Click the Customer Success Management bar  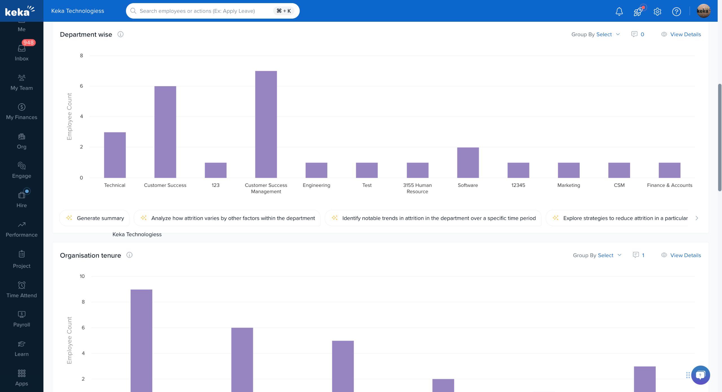point(266,124)
